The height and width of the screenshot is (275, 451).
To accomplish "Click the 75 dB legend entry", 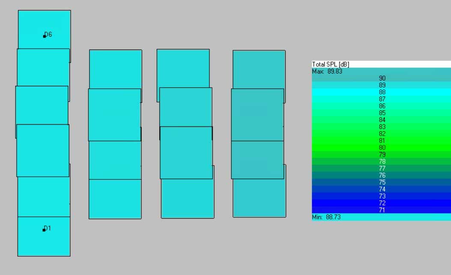I will click(x=381, y=182).
